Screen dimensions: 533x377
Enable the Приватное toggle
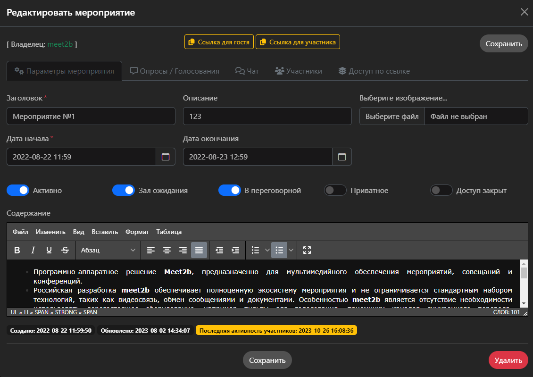point(335,190)
